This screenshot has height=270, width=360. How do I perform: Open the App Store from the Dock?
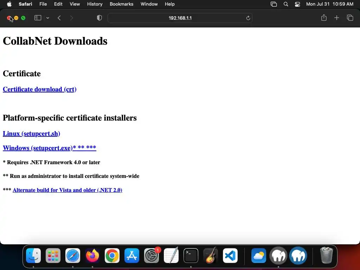tap(132, 256)
